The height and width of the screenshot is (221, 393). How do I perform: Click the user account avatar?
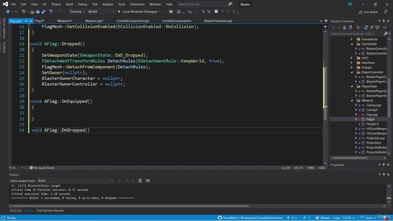[x=350, y=4]
